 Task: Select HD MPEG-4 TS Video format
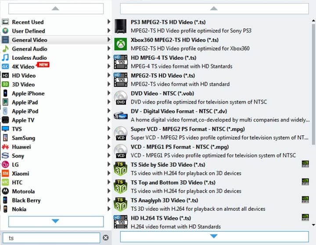(x=211, y=62)
